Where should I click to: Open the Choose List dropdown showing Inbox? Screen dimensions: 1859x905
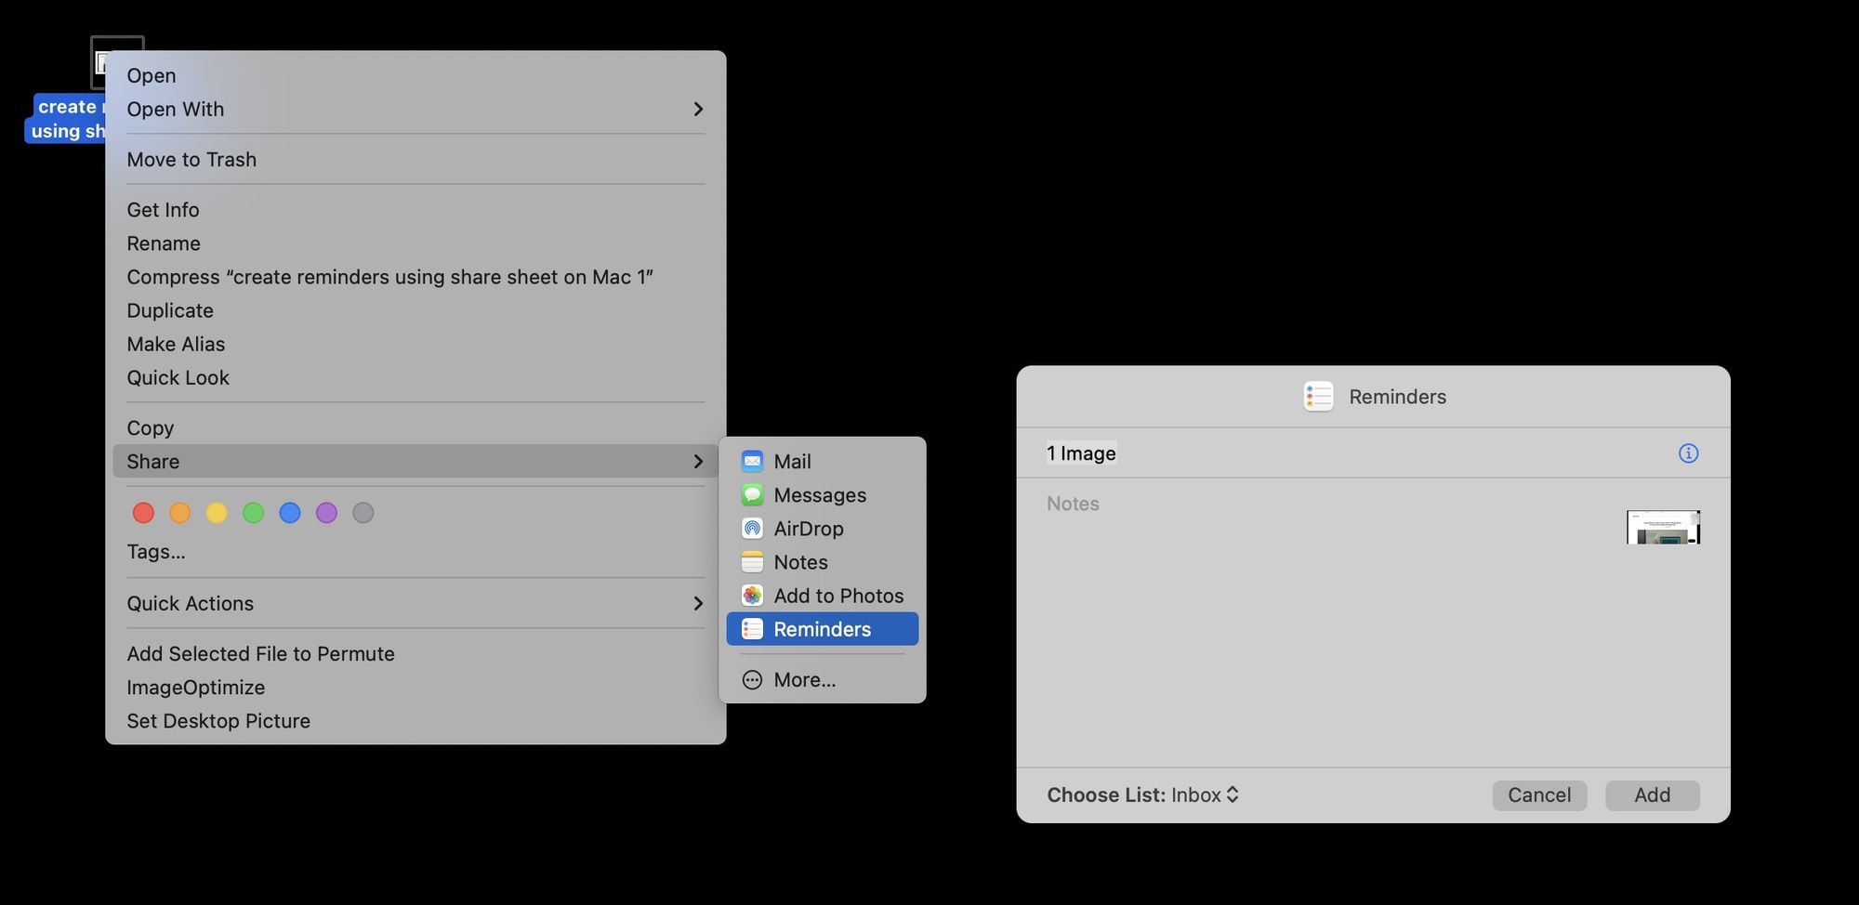(x=1203, y=794)
